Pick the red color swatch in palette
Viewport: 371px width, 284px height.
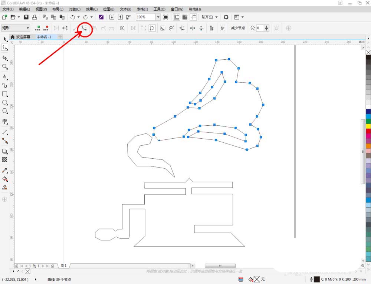pos(368,131)
